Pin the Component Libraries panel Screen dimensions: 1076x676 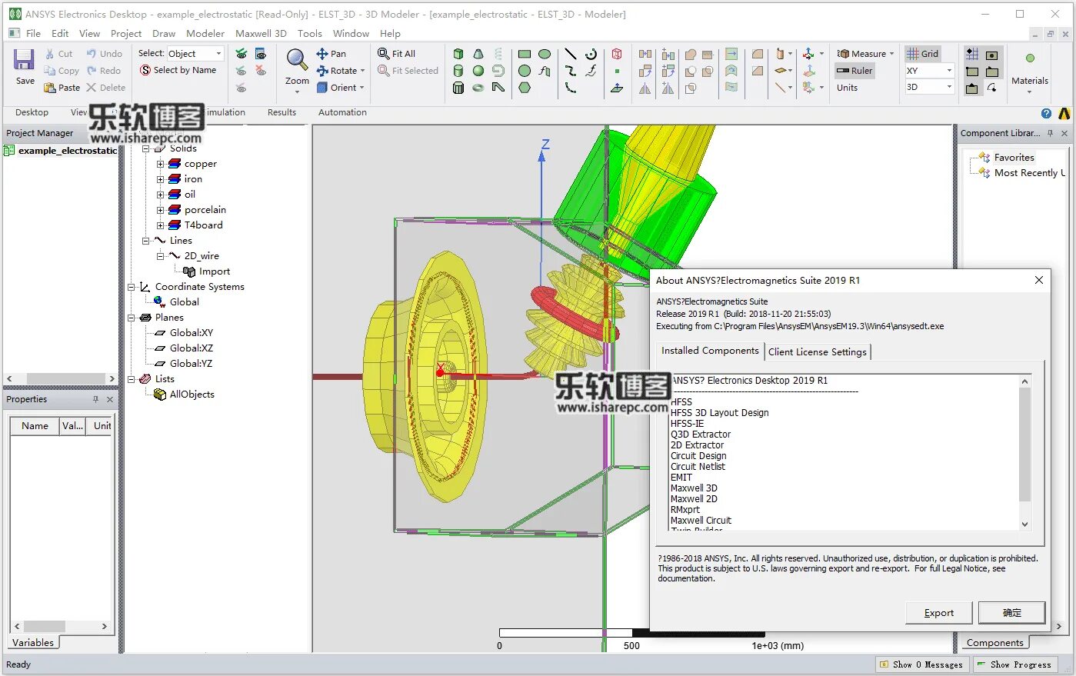click(x=1050, y=133)
